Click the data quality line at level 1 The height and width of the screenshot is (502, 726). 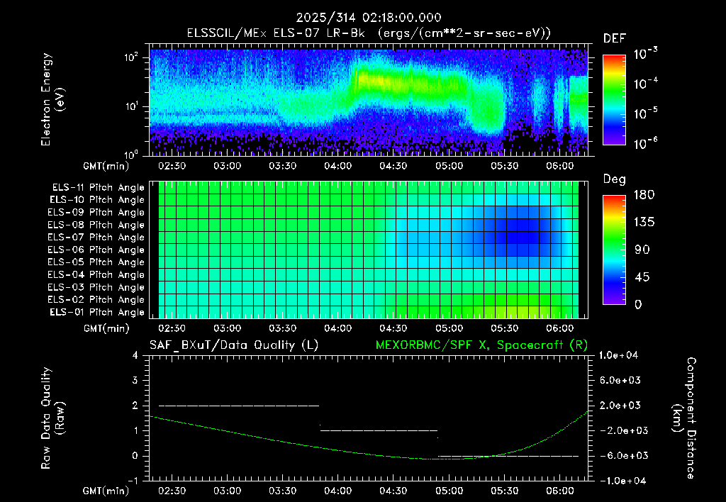pyautogui.click(x=379, y=430)
